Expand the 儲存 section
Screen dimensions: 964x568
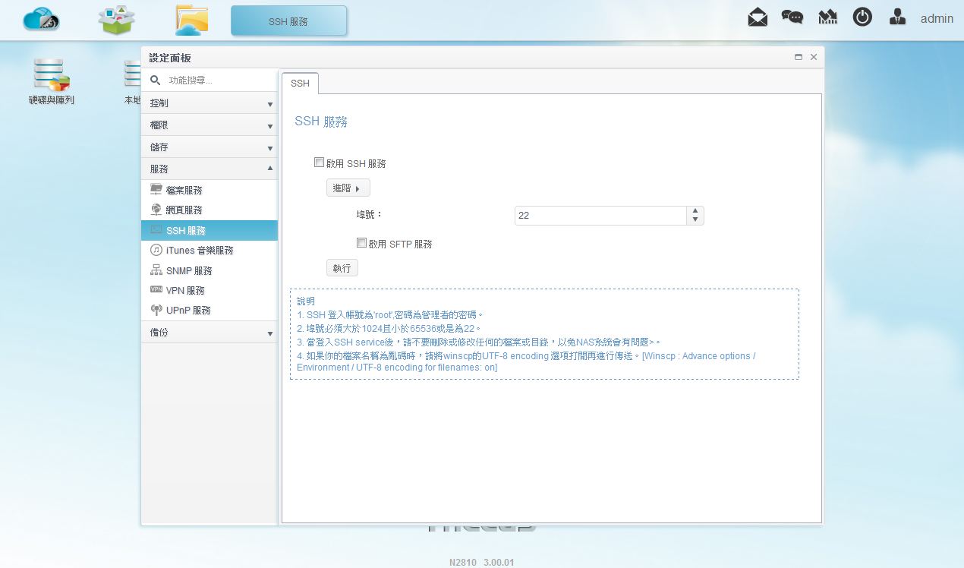(209, 147)
